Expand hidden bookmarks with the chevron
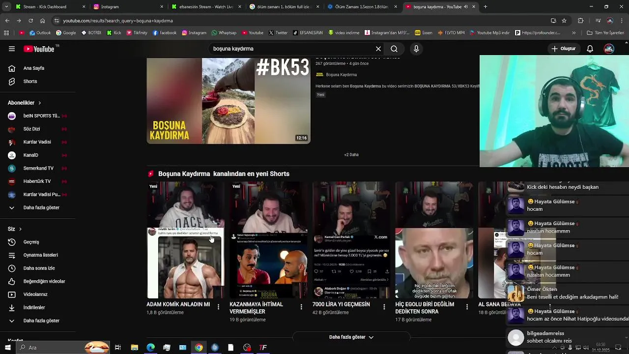This screenshot has height=354, width=629. [573, 33]
